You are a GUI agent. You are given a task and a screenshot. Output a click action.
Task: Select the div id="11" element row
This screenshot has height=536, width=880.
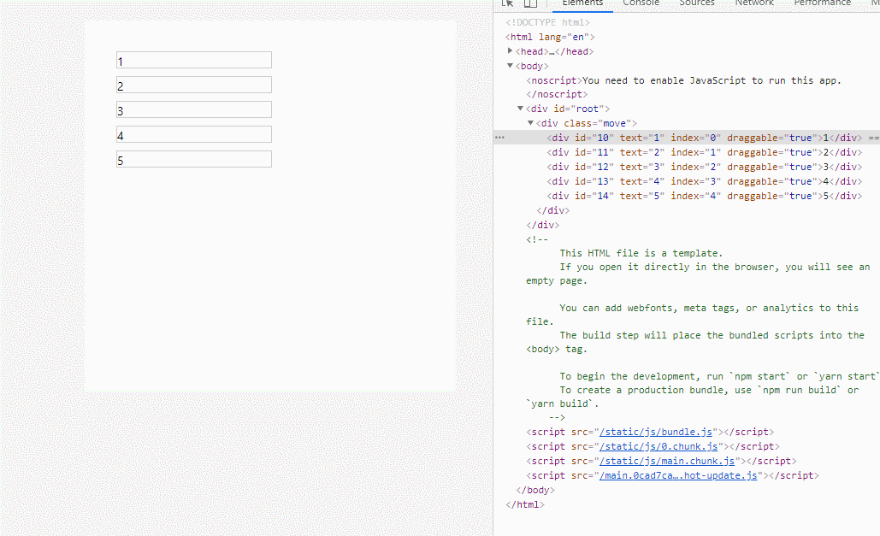click(x=705, y=152)
